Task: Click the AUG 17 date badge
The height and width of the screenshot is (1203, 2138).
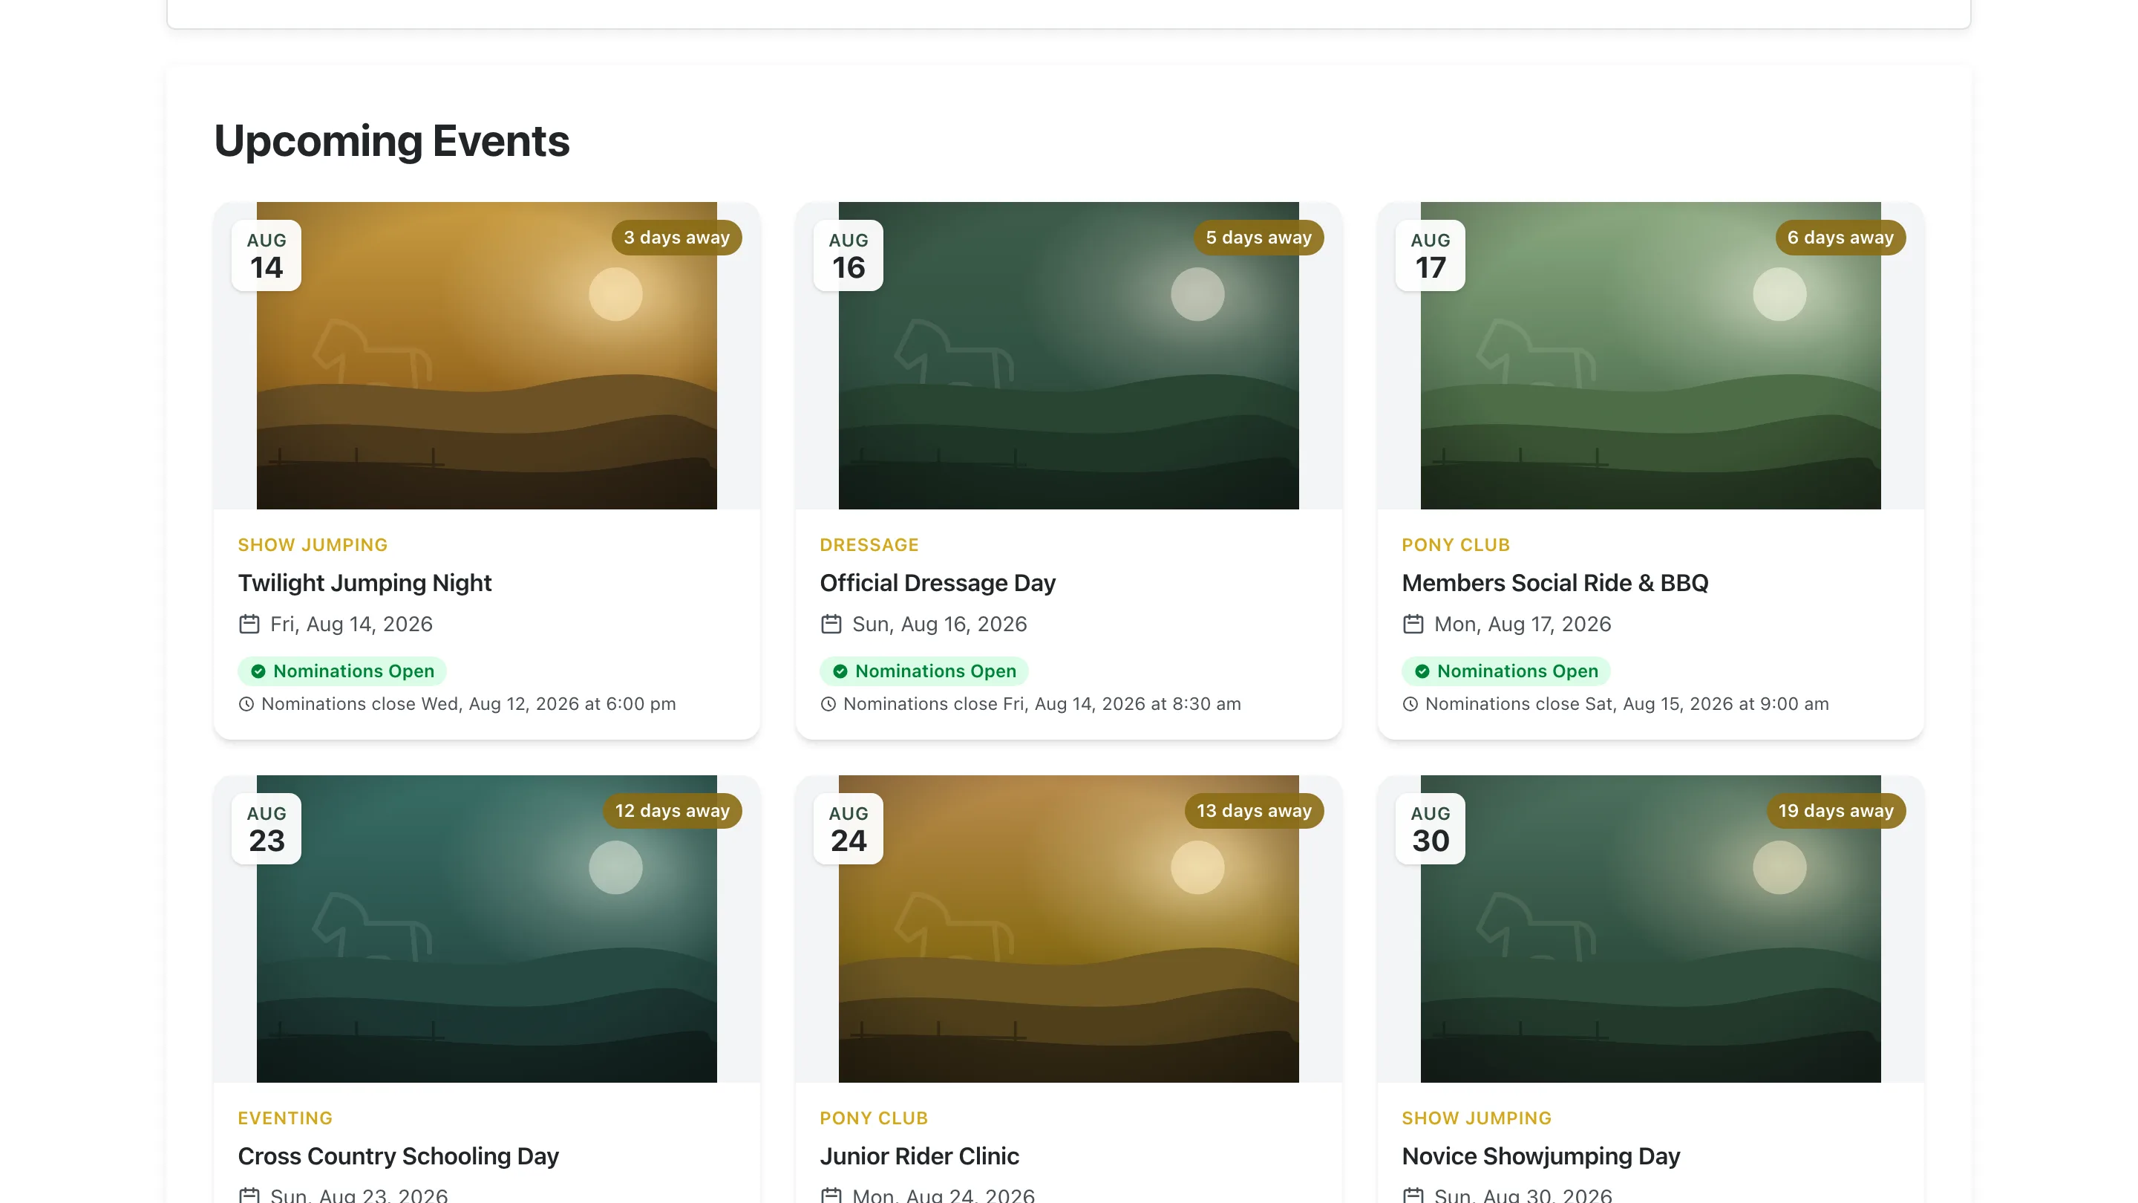Action: pyautogui.click(x=1430, y=255)
